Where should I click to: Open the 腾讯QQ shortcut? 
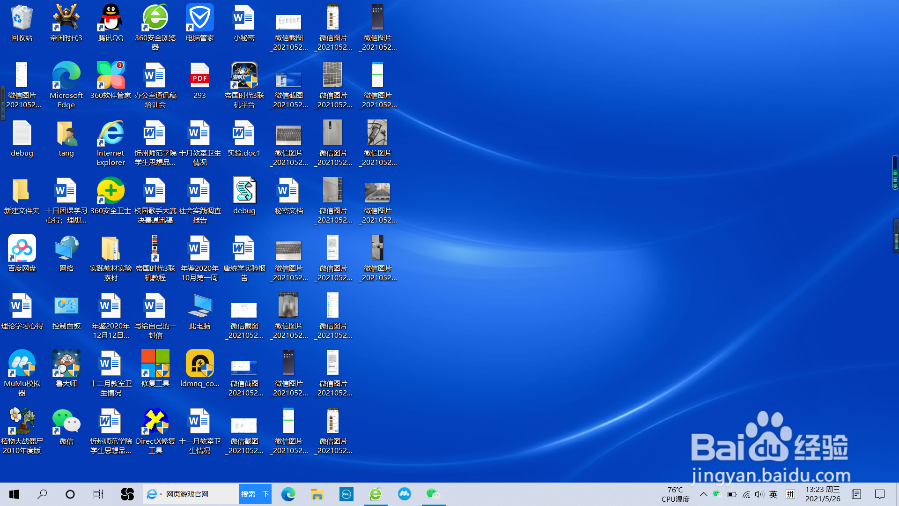111,23
